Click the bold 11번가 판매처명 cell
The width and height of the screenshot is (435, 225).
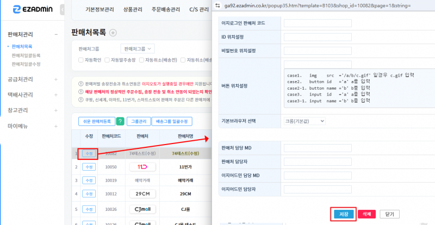pos(185,167)
